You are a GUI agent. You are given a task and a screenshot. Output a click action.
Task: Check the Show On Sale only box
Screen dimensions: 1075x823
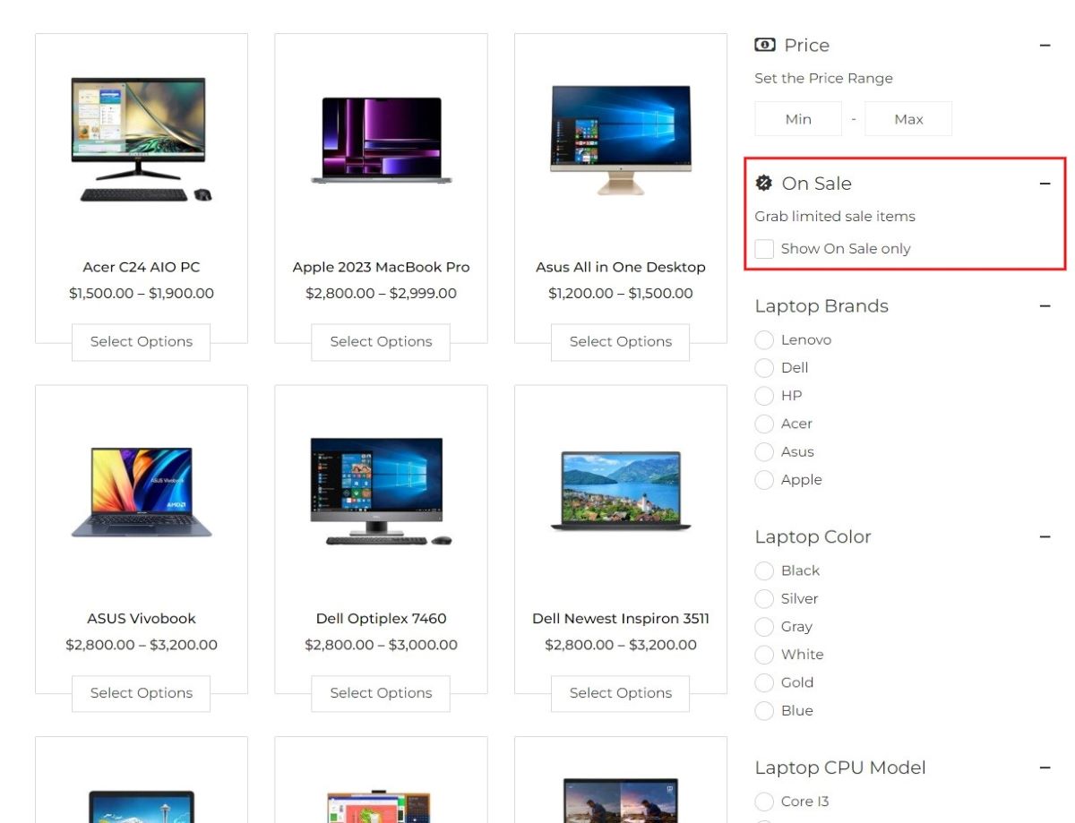764,249
